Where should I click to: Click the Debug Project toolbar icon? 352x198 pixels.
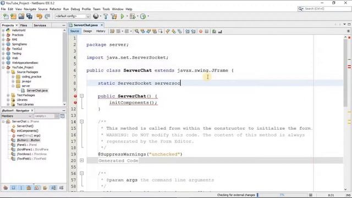[133, 16]
